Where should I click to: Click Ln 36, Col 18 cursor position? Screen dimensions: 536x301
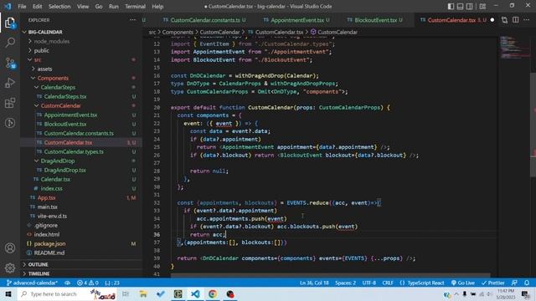click(x=314, y=283)
